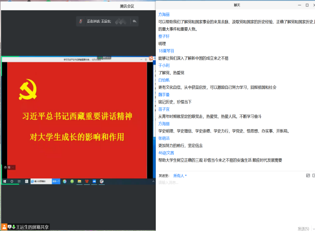Click the muted microphone icon in speaker bar
This screenshot has height=231, width=315.
pos(81,21)
